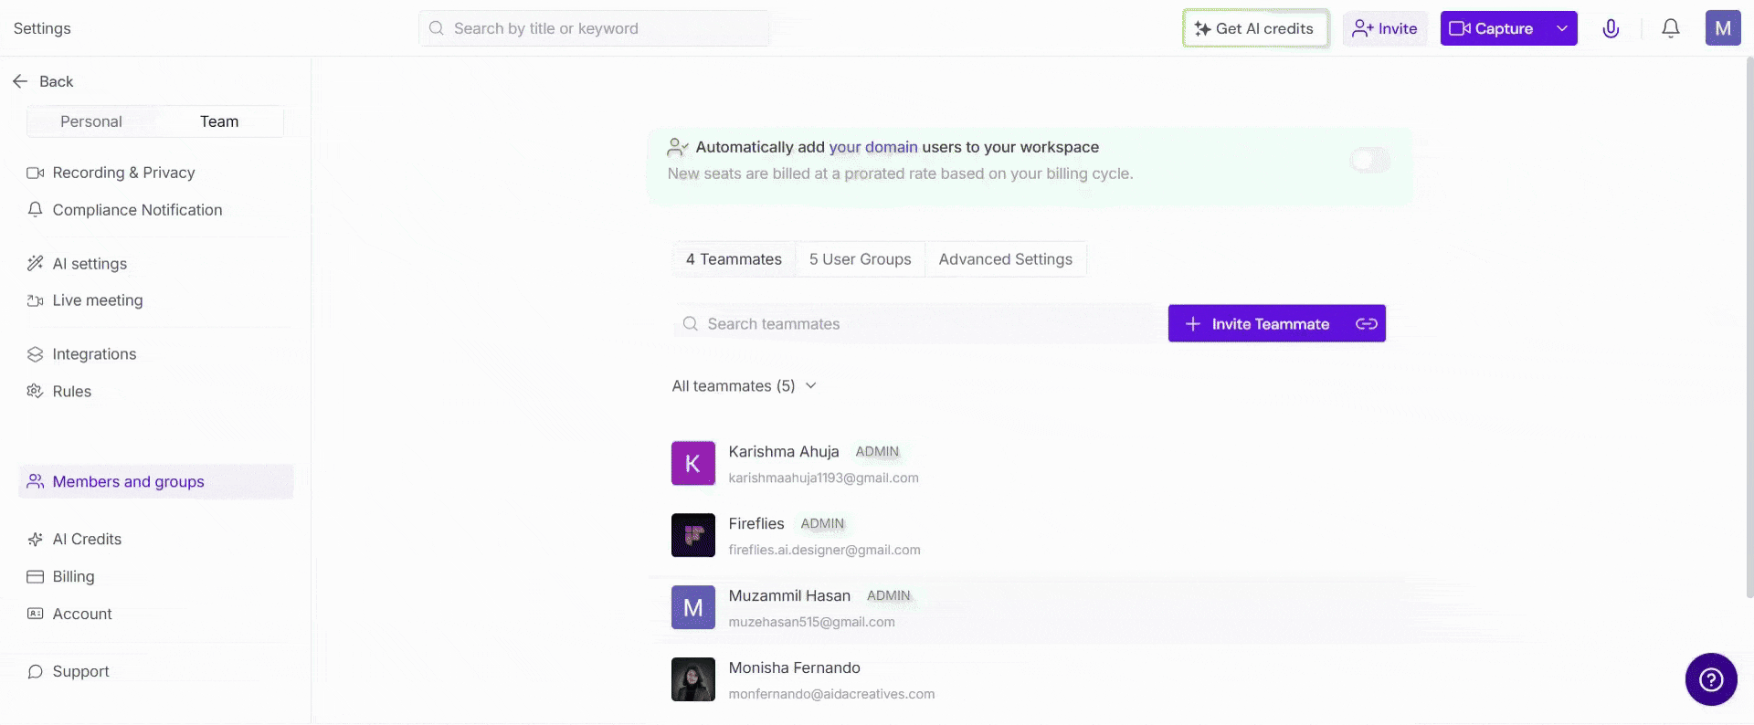Open the microphone recorder icon

[x=1611, y=28]
